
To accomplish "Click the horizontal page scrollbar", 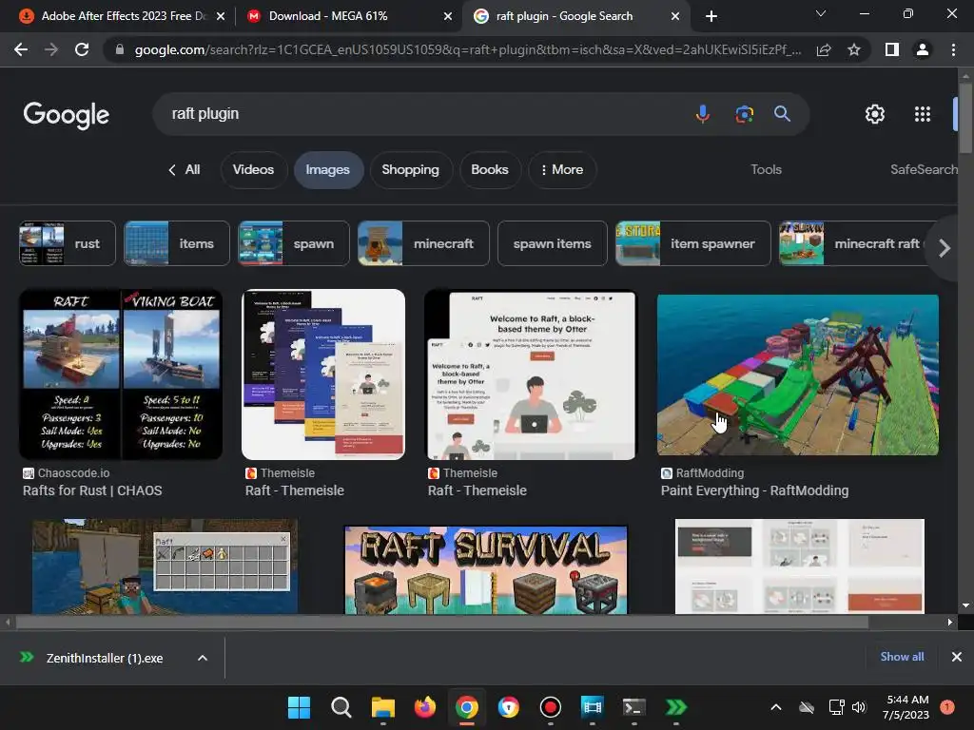I will [441, 622].
